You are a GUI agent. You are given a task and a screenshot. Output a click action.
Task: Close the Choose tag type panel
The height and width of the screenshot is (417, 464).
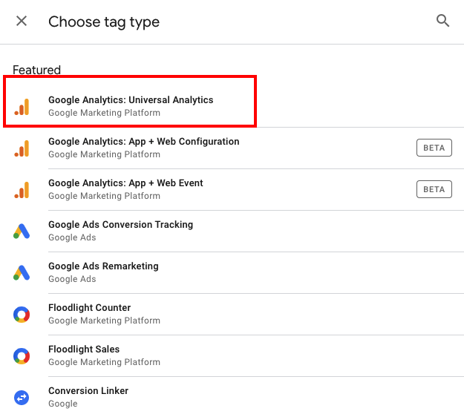[x=22, y=21]
